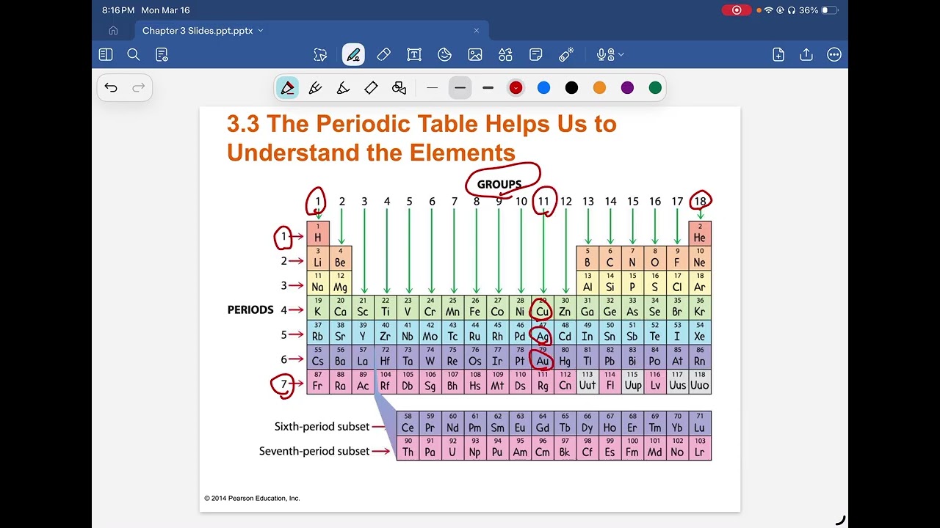Viewport: 940px width, 528px height.
Task: Close the Chapter 3 Slides tab
Action: (x=476, y=31)
